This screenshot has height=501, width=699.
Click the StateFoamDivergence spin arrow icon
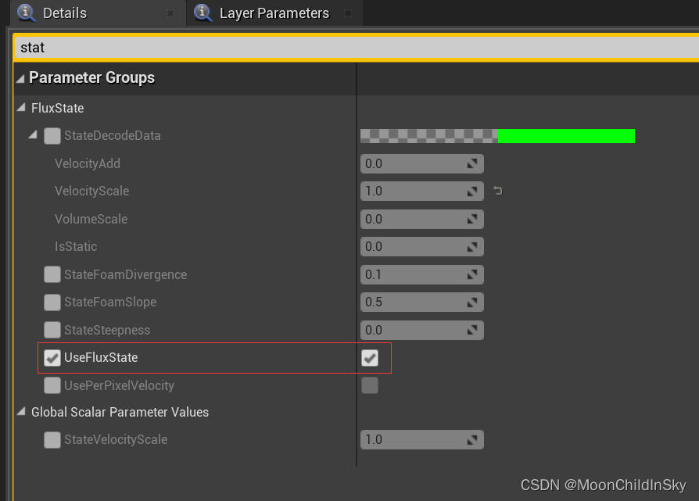(x=472, y=274)
